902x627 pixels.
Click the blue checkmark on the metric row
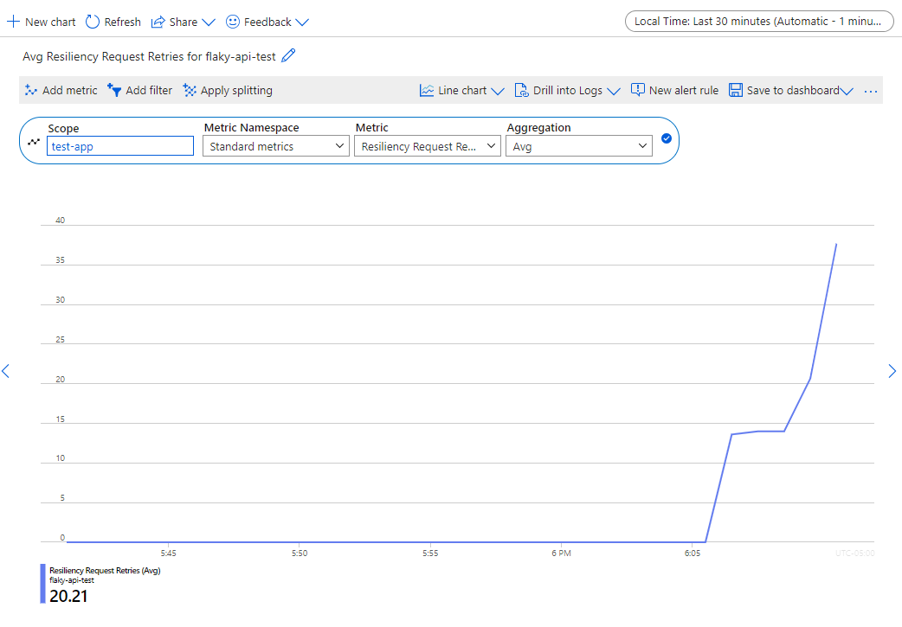pos(666,137)
